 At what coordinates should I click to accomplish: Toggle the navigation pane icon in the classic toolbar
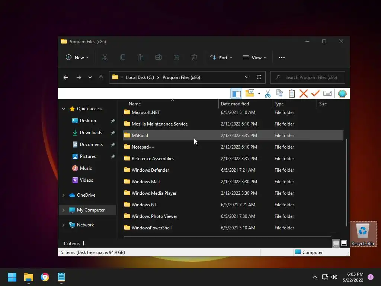[x=236, y=93]
